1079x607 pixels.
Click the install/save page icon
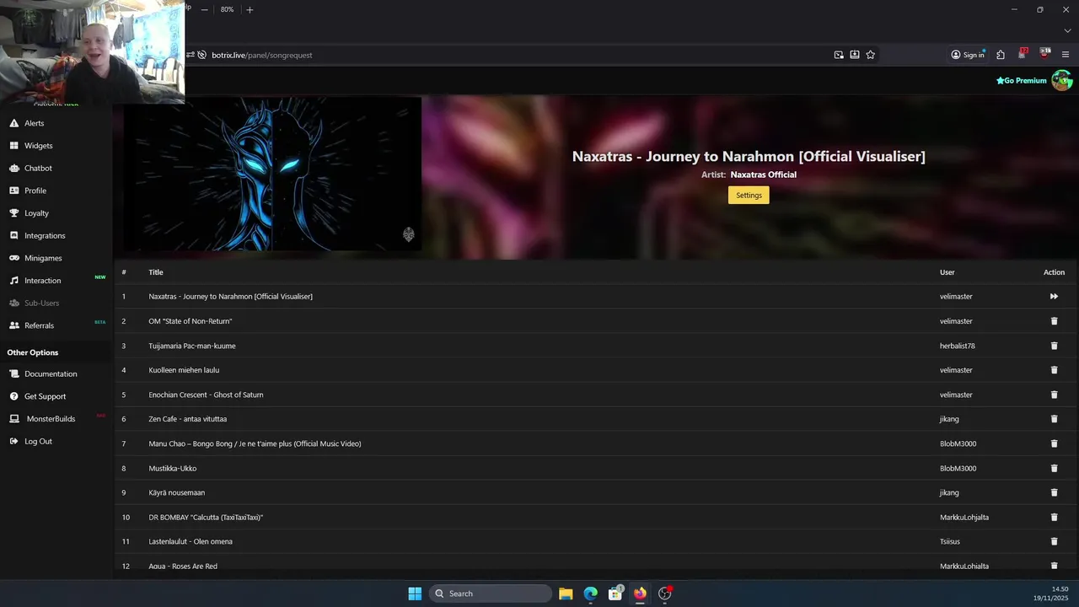pyautogui.click(x=855, y=55)
